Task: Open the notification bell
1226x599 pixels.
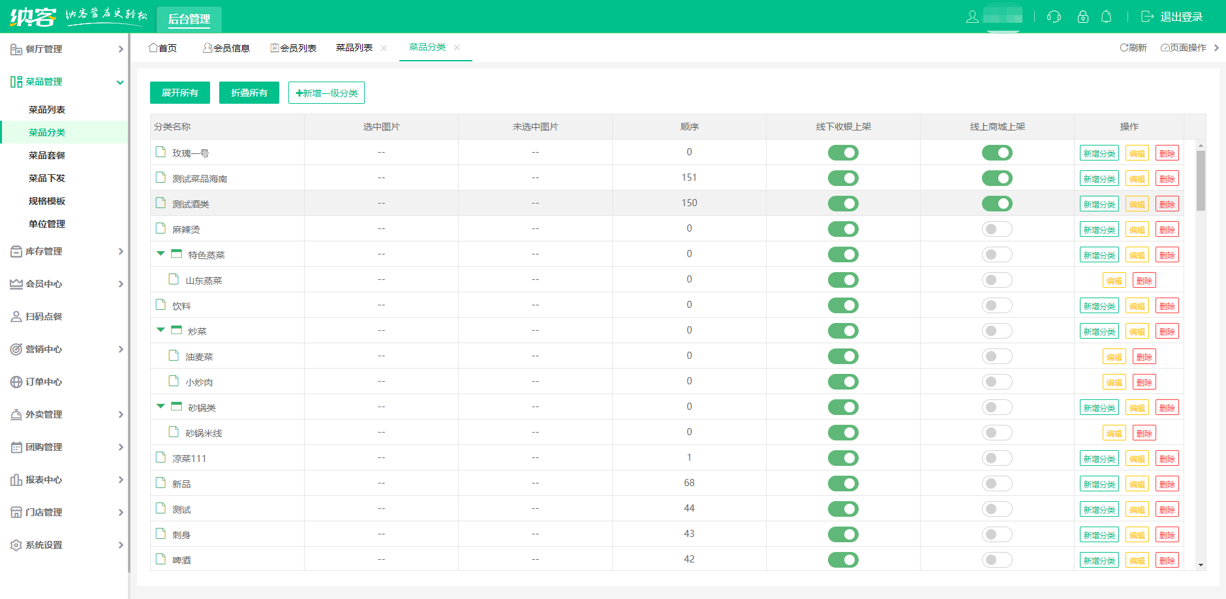Action: (x=1106, y=17)
